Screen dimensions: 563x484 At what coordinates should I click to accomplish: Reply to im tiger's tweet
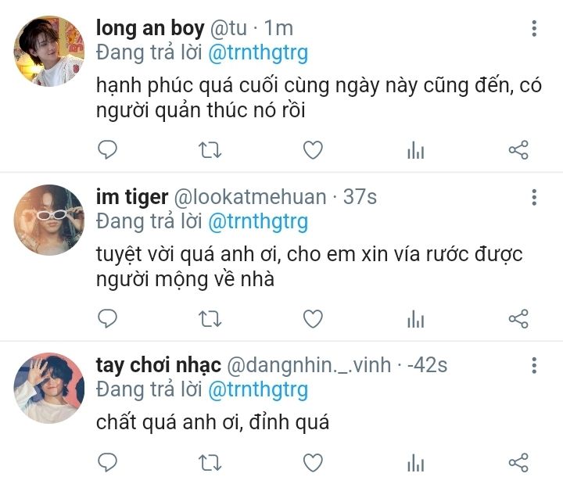(x=107, y=318)
